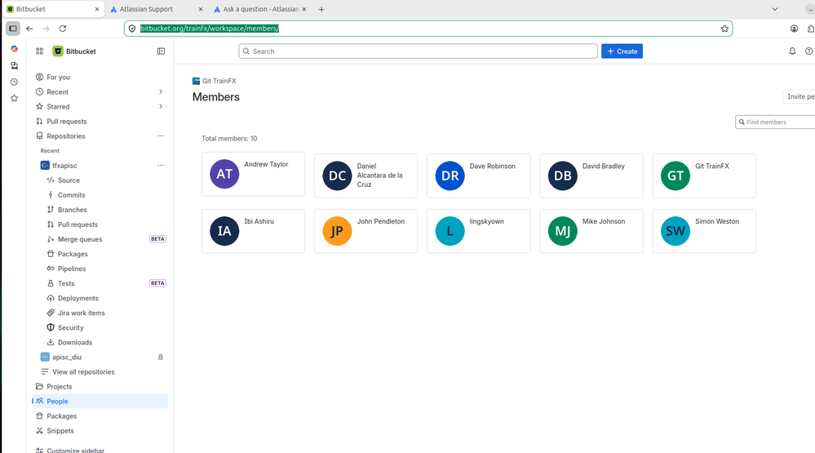The height and width of the screenshot is (453, 815).
Task: Select People in the sidebar
Action: tap(100, 401)
